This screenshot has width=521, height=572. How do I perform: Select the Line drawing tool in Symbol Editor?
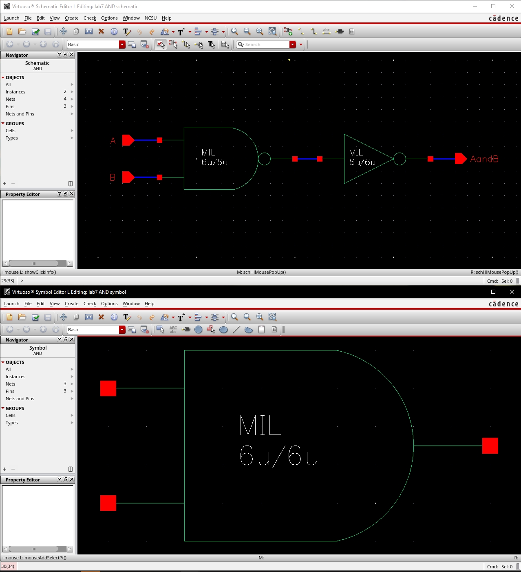[x=236, y=329]
